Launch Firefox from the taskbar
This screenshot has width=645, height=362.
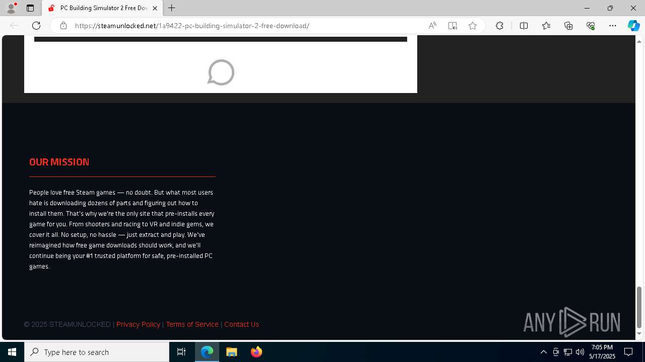256,352
